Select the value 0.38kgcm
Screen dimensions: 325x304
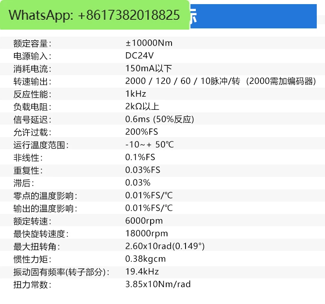(x=146, y=259)
